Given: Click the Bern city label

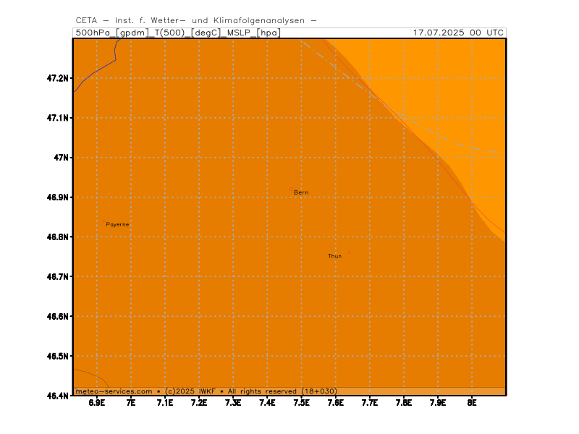Looking at the screenshot, I should click(x=301, y=192).
